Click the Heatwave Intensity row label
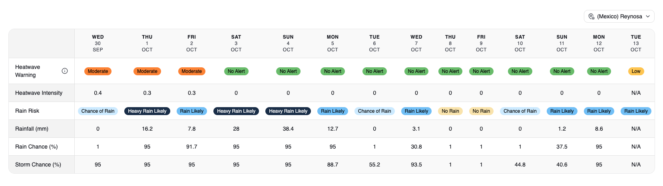The height and width of the screenshot is (186, 663). pyautogui.click(x=39, y=93)
